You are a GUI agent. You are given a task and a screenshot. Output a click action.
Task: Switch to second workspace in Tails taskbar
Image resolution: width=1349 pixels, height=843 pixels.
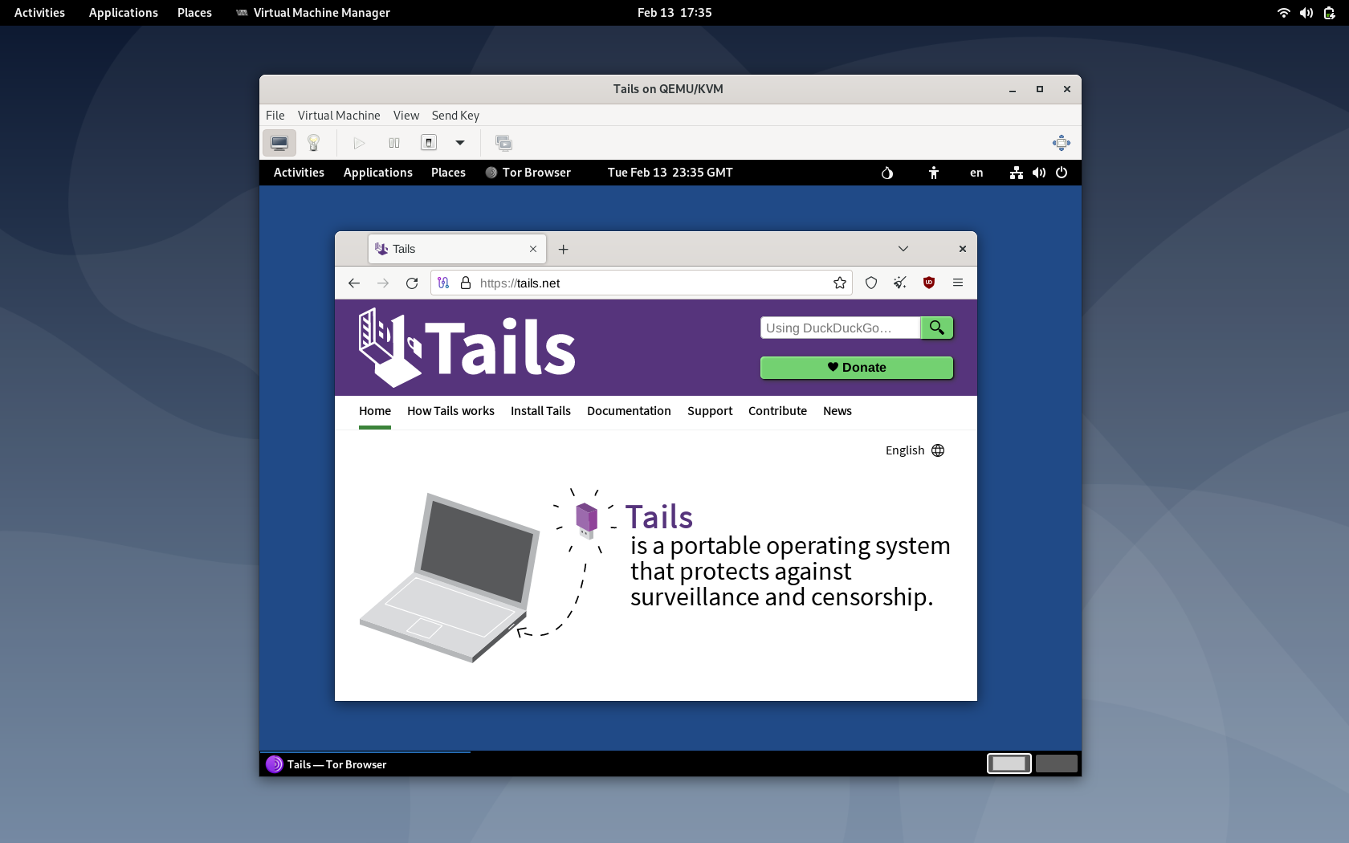(1056, 764)
